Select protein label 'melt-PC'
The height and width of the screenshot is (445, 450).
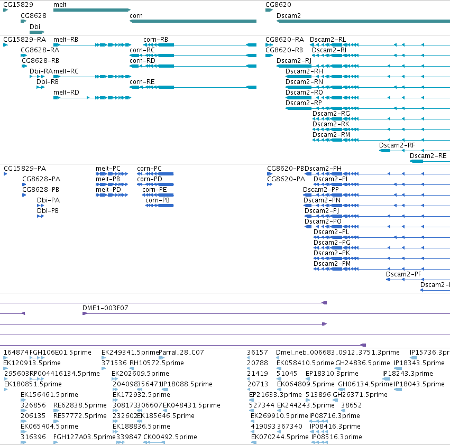(x=108, y=169)
